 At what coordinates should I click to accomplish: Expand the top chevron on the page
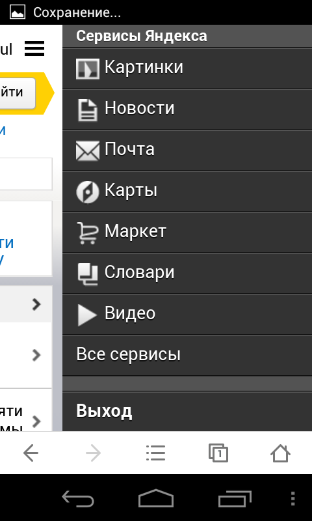pyautogui.click(x=37, y=304)
